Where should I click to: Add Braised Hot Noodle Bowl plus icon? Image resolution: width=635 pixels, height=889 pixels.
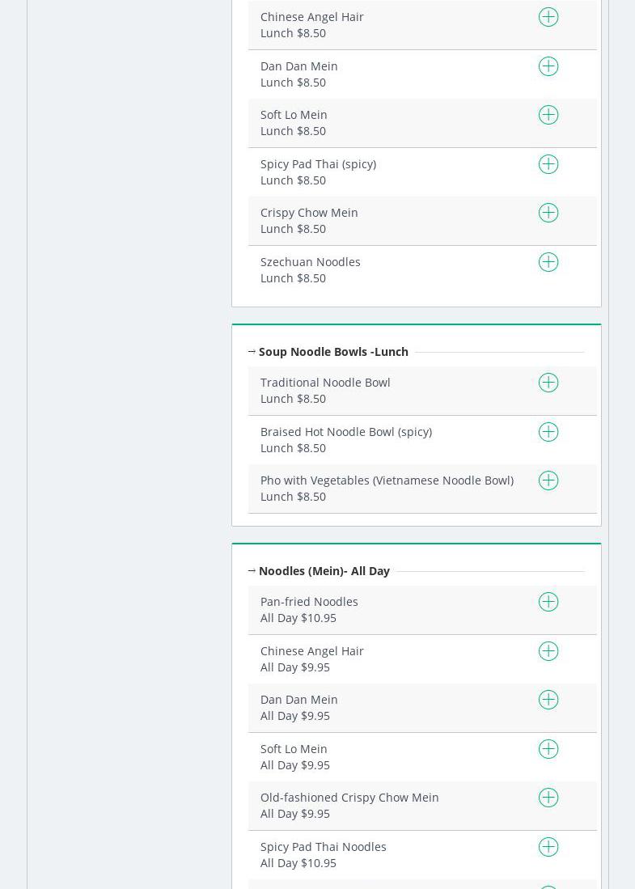548,432
